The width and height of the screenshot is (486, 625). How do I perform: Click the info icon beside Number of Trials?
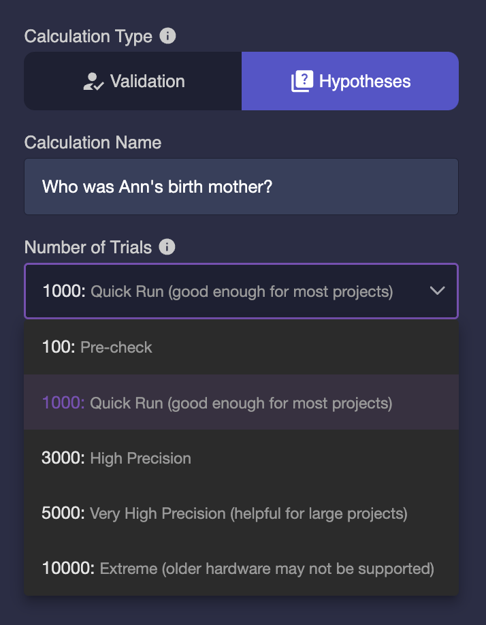coord(167,247)
